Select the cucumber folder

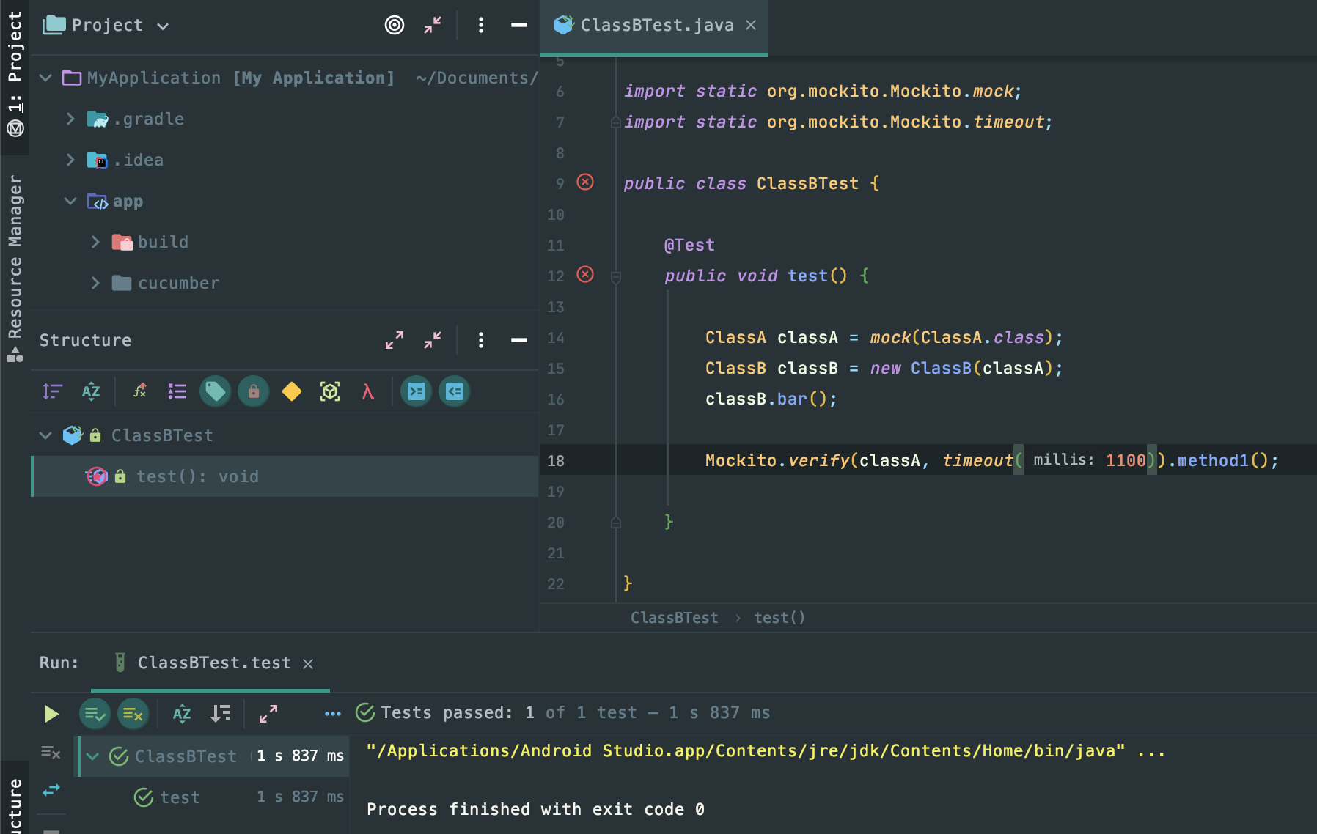[178, 283]
